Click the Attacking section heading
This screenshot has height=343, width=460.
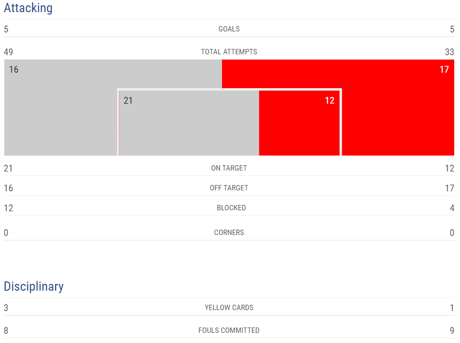(x=28, y=8)
